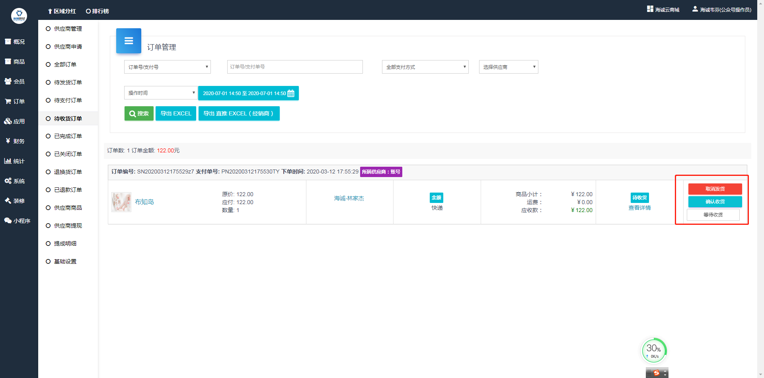
Task: Open the 统计 statistics chart icon
Action: [x=8, y=161]
